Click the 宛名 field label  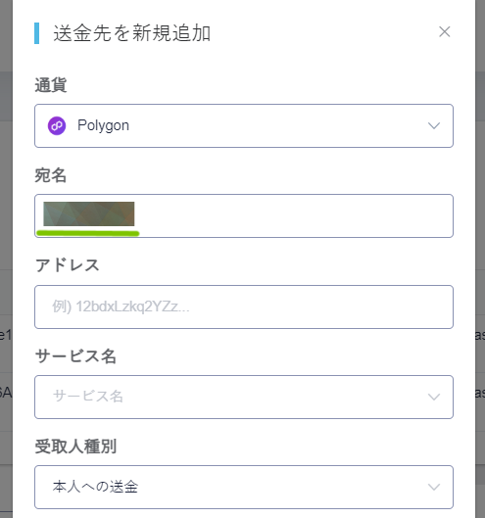pyautogui.click(x=51, y=175)
